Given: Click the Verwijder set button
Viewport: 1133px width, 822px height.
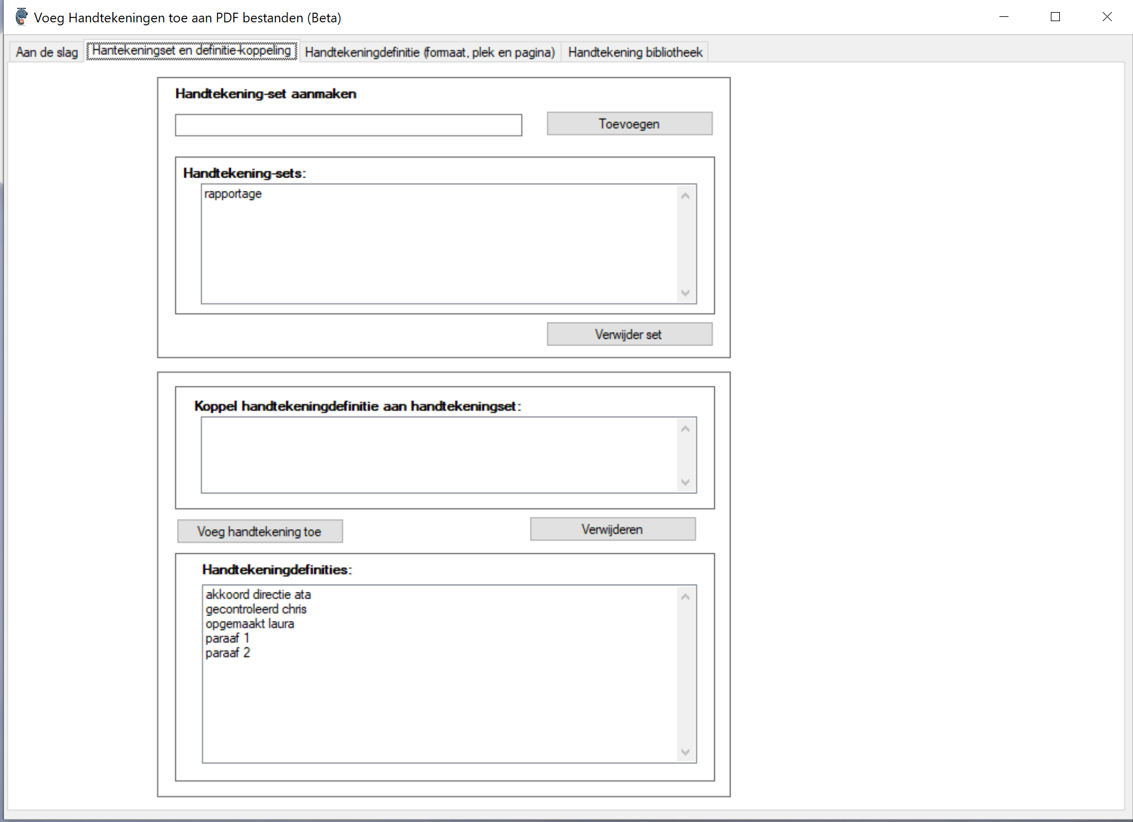Looking at the screenshot, I should pyautogui.click(x=629, y=334).
